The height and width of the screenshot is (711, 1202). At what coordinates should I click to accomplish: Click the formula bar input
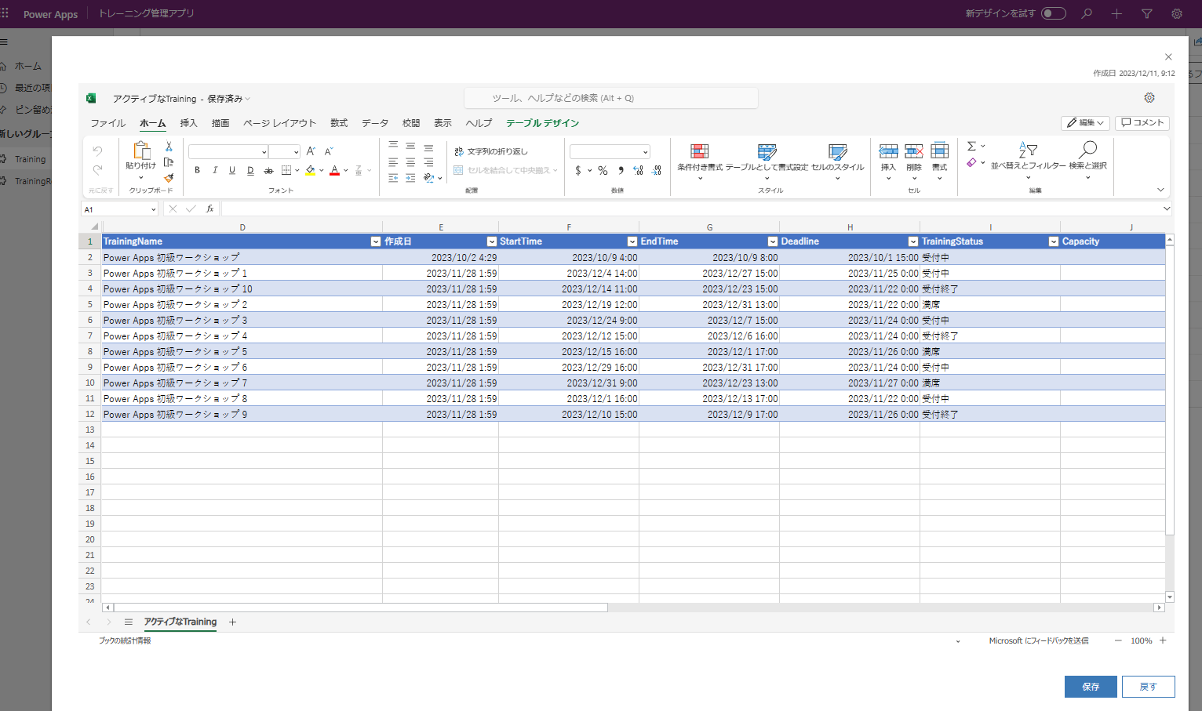pyautogui.click(x=691, y=209)
